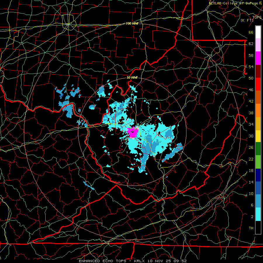The height and width of the screenshot is (263, 263).
Task: Click the 'TH' legend label
Action: (251, 228)
